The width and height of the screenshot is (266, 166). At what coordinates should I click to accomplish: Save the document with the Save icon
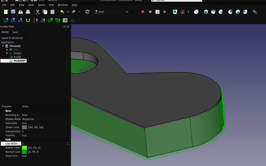[21, 12]
